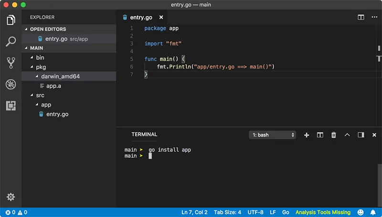
Task: Open the Search view in activity bar
Action: click(x=11, y=41)
